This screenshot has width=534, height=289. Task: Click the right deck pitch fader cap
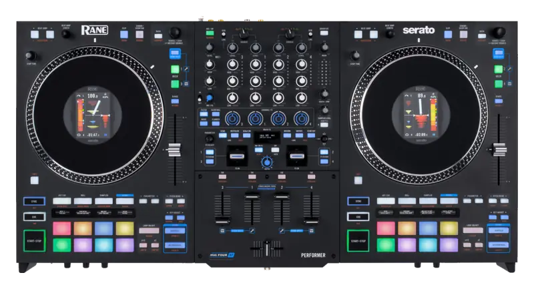pyautogui.click(x=499, y=150)
